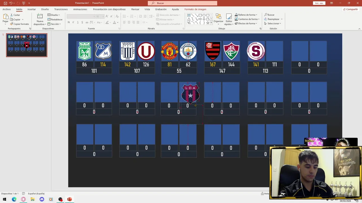Open the Formato de imagen tab
The image size is (362, 203).
195,9
